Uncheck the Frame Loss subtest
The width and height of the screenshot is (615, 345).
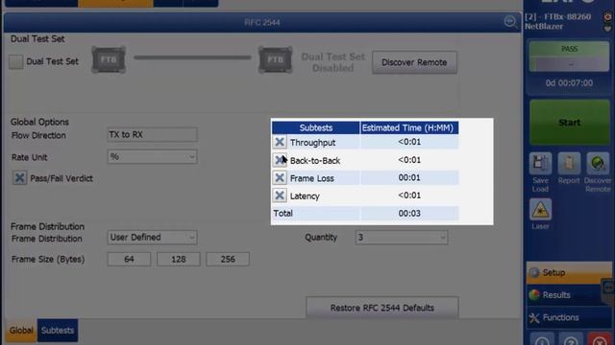[x=280, y=178]
